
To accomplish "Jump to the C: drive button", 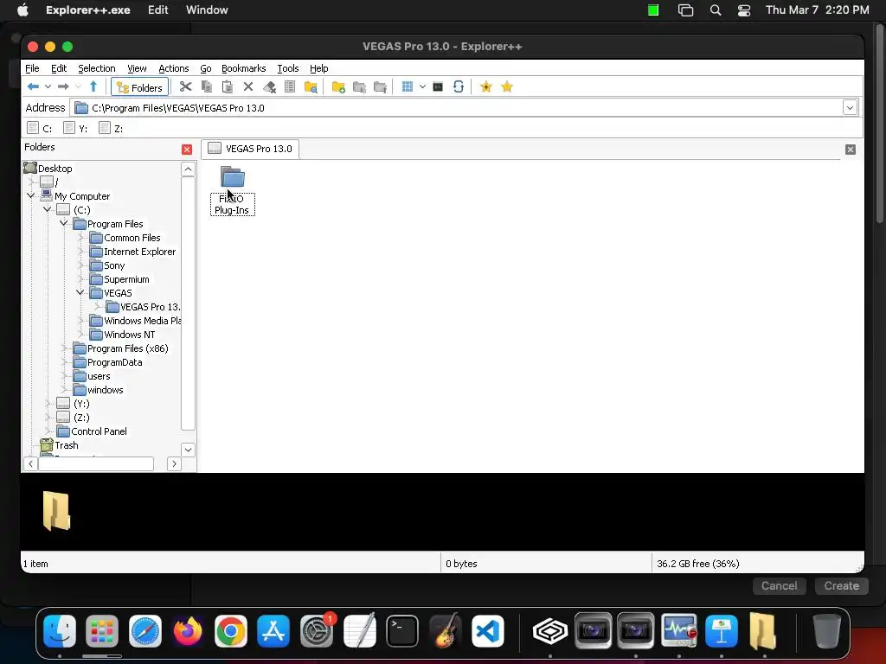I will pos(40,129).
